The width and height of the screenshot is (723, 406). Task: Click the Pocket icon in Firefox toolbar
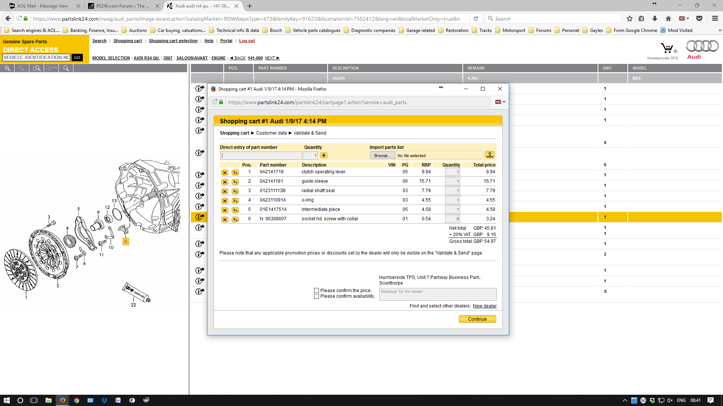point(699,18)
